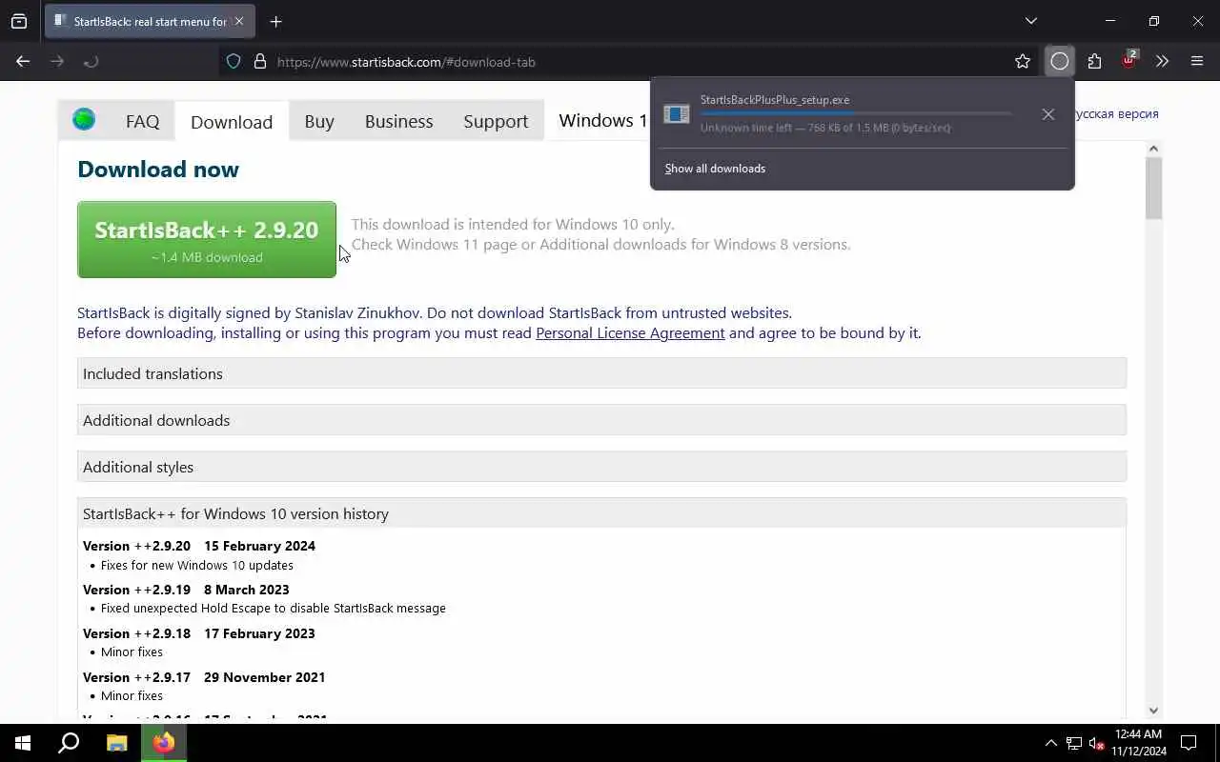Click the 'Download now' heading
Viewport: 1220px width, 762px height.
pos(158,170)
